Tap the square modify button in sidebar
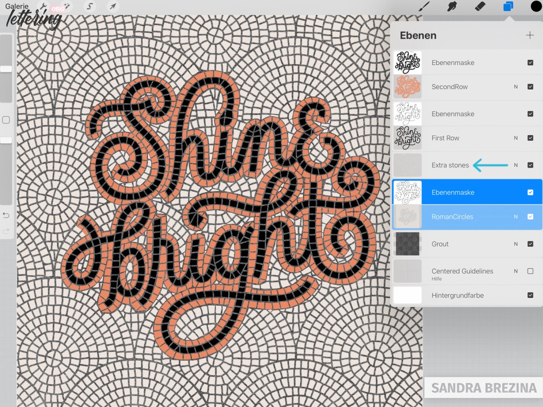Image resolution: width=543 pixels, height=407 pixels. click(6, 120)
